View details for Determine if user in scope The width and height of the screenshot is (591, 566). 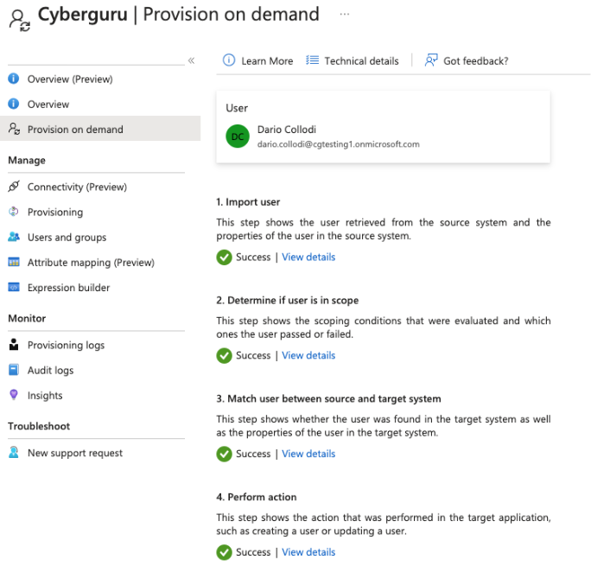click(308, 355)
